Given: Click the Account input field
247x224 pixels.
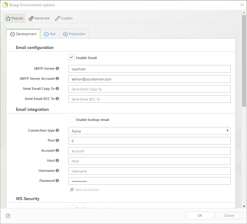Looking at the screenshot, I should [149, 151].
